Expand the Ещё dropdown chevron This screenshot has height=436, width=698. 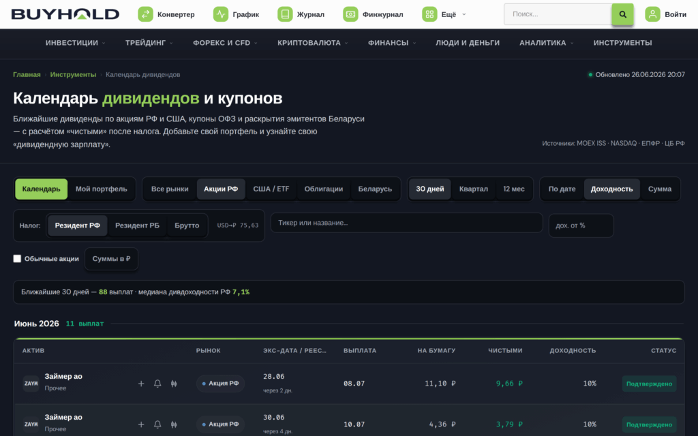pos(464,14)
